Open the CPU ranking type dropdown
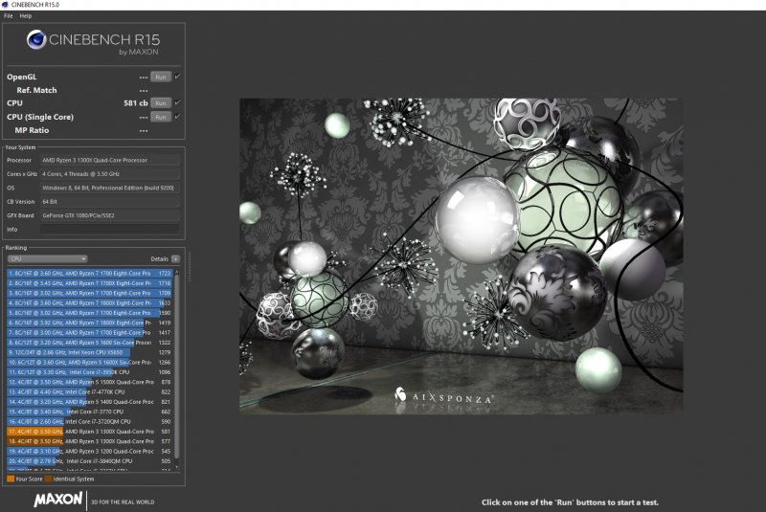 pyautogui.click(x=47, y=258)
